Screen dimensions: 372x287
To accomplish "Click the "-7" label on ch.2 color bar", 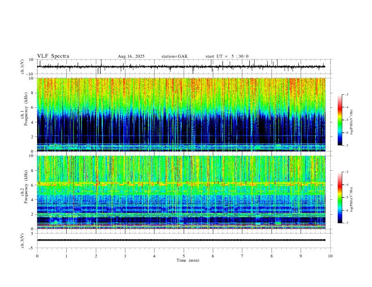I will pos(347,223).
